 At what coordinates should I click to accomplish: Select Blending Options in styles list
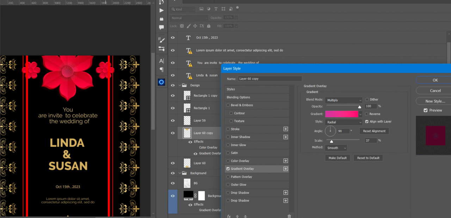point(239,97)
